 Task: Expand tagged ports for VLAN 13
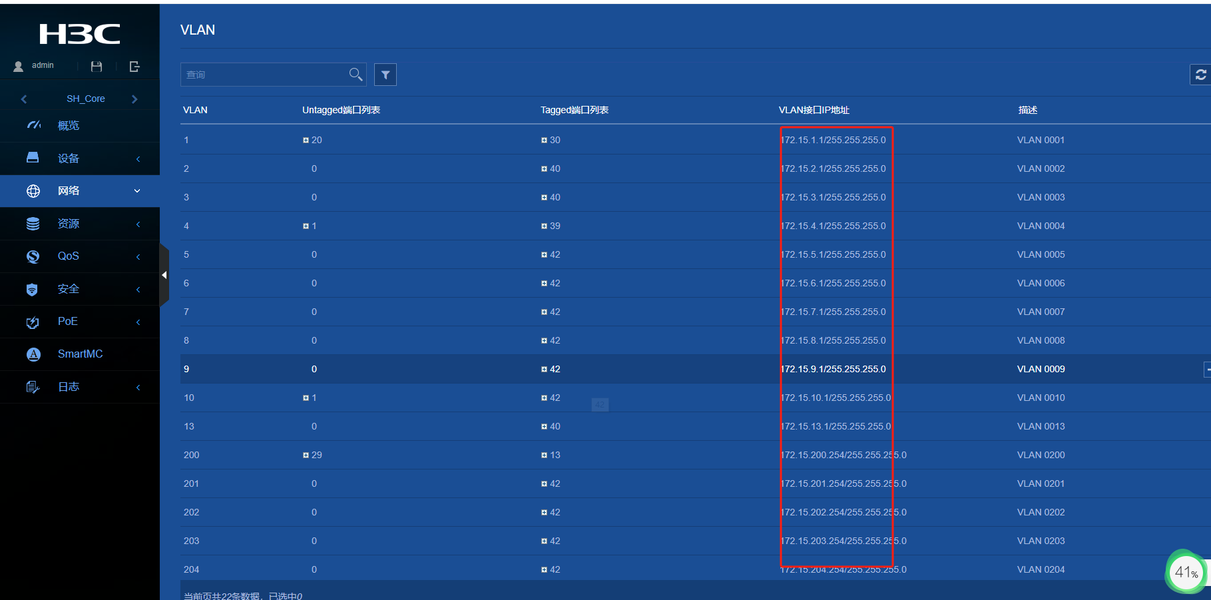coord(544,427)
